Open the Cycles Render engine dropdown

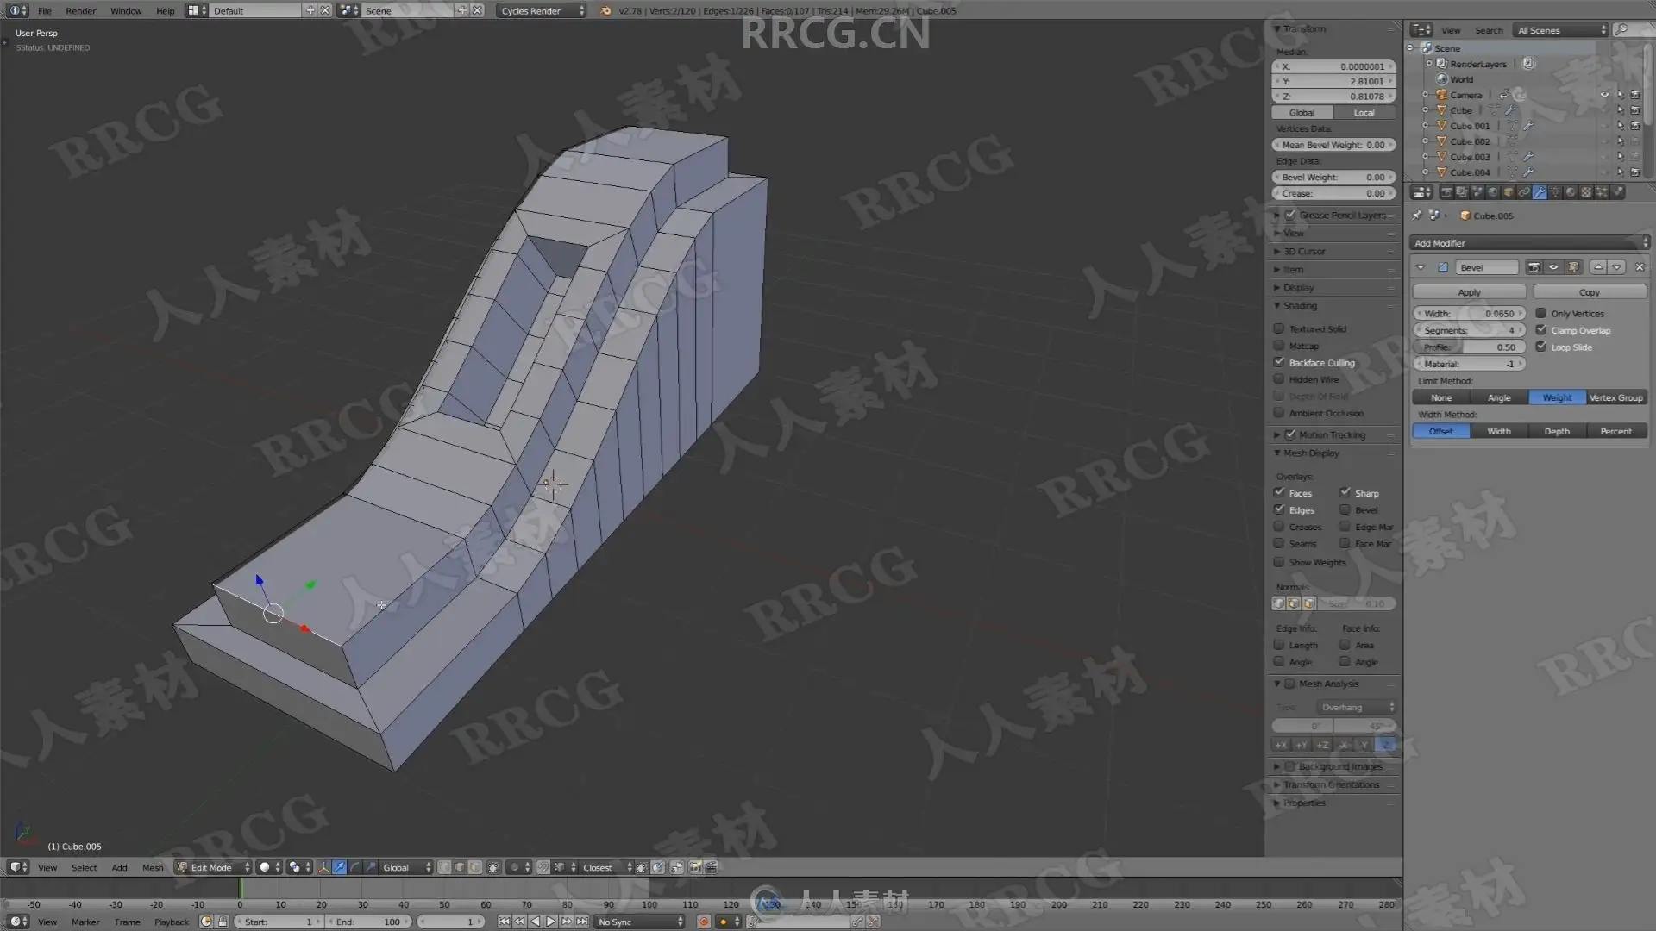point(541,10)
